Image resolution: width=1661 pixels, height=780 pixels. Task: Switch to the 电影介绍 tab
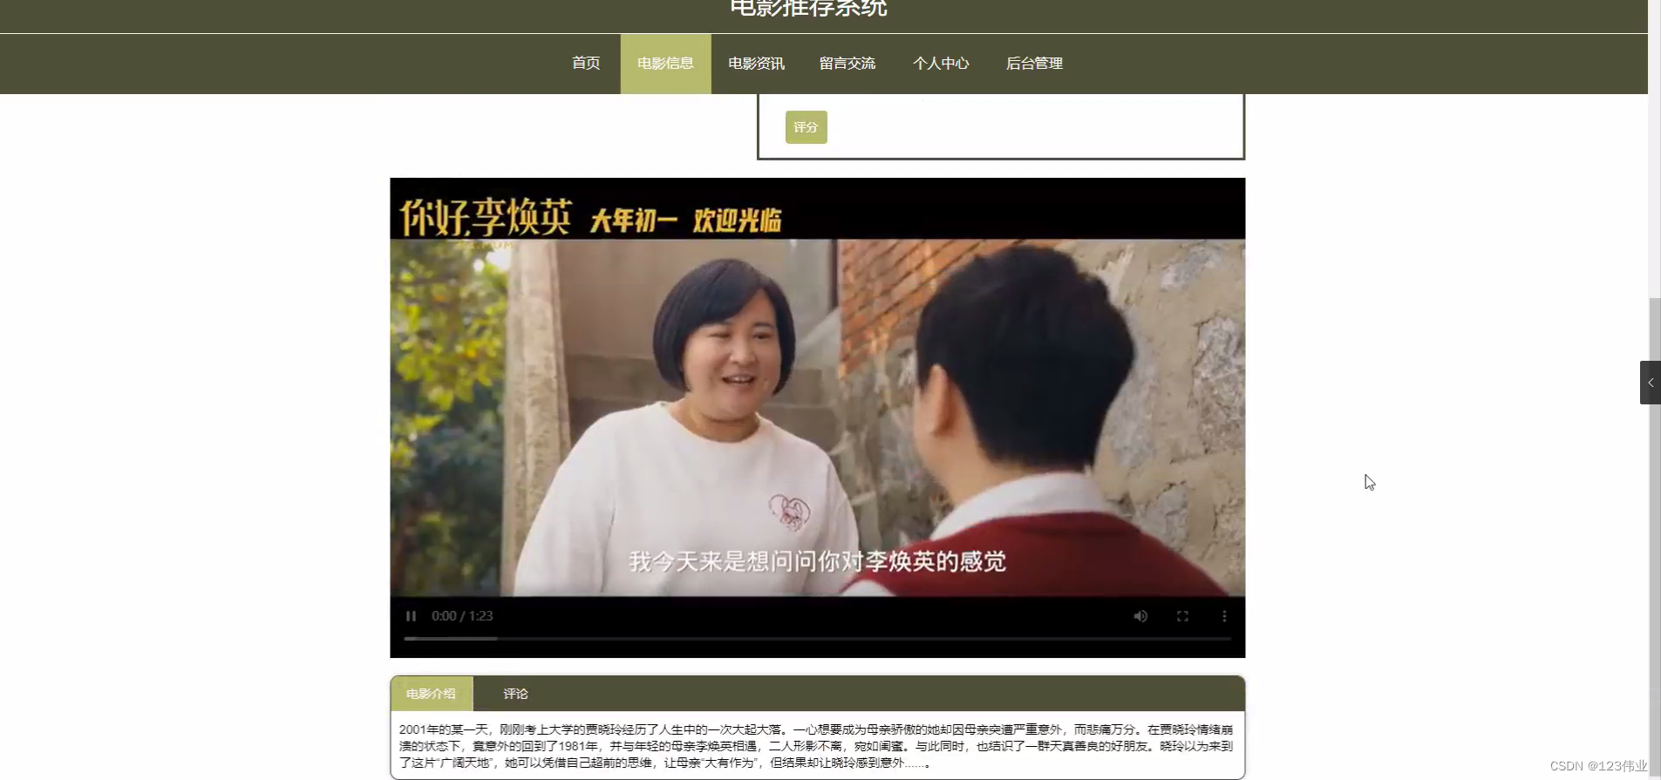(431, 694)
